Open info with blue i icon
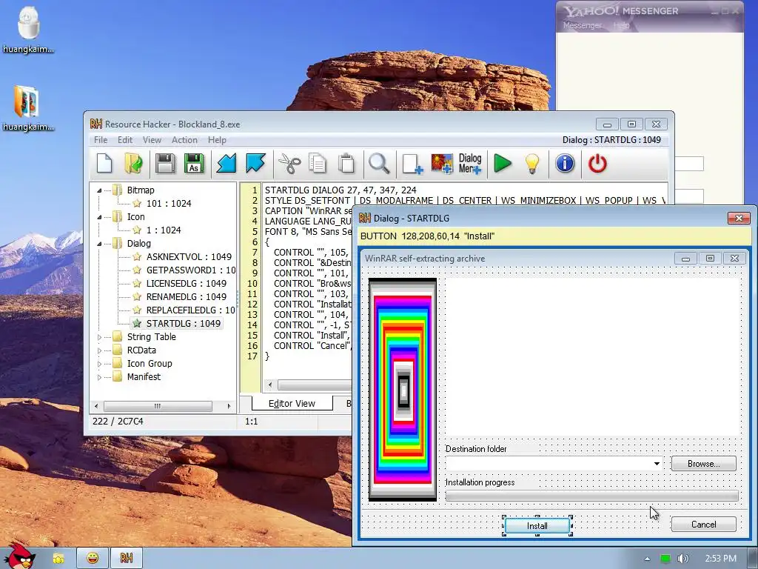This screenshot has height=569, width=758. click(565, 163)
